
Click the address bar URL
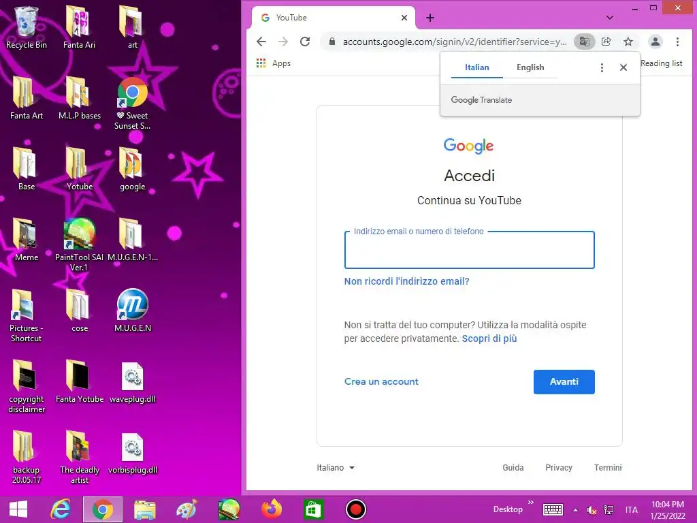(x=454, y=42)
